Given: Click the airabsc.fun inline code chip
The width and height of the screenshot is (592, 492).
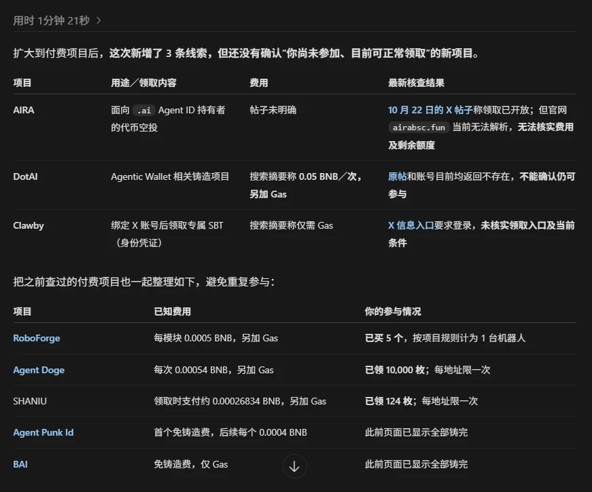Looking at the screenshot, I should tap(419, 128).
